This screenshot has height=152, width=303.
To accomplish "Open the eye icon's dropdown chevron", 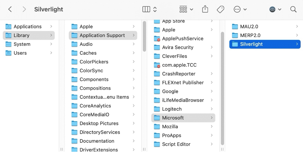I will 280,9.
